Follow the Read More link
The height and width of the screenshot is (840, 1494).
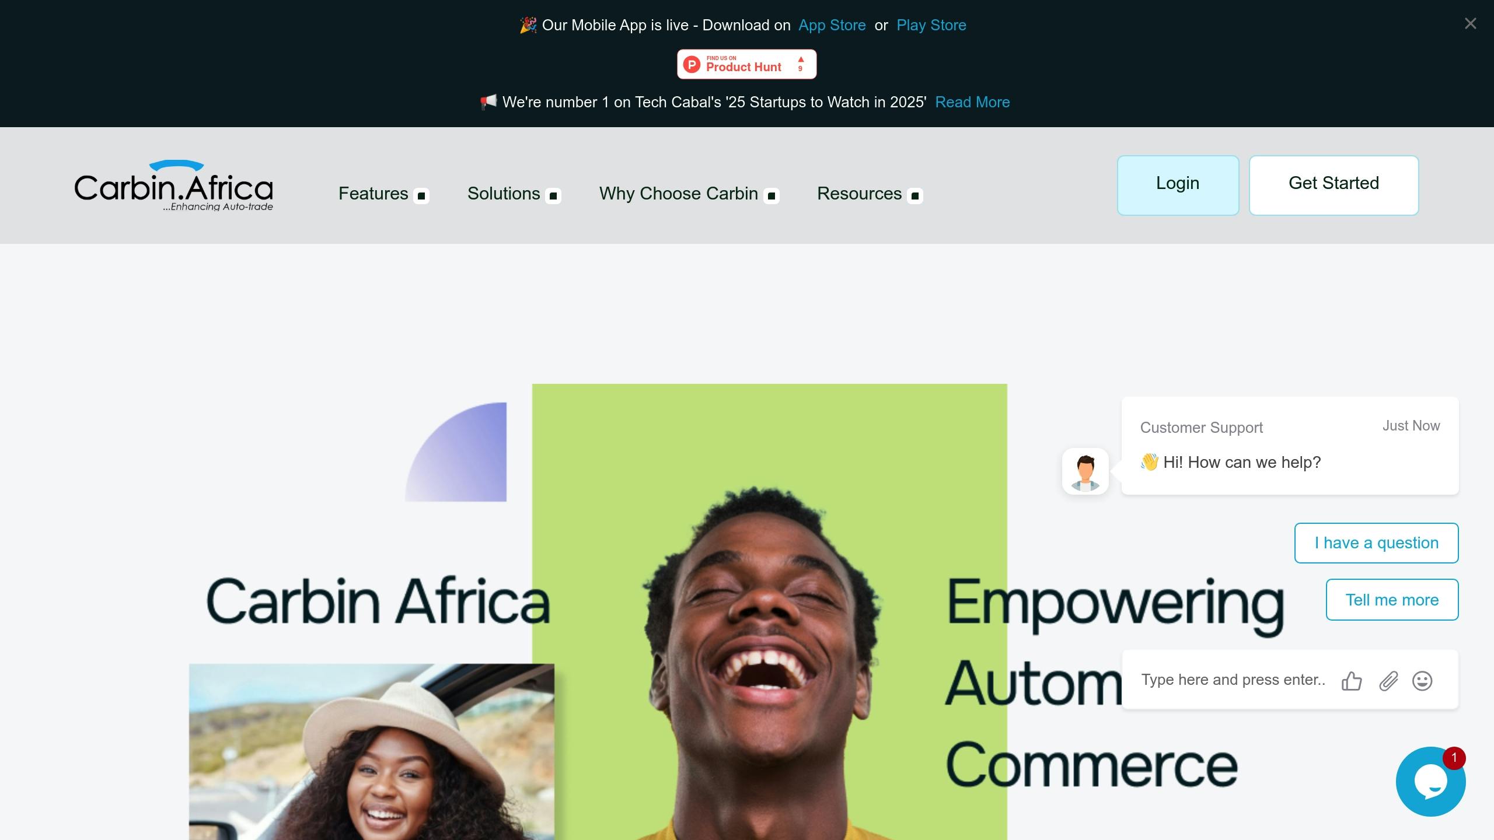pyautogui.click(x=972, y=102)
